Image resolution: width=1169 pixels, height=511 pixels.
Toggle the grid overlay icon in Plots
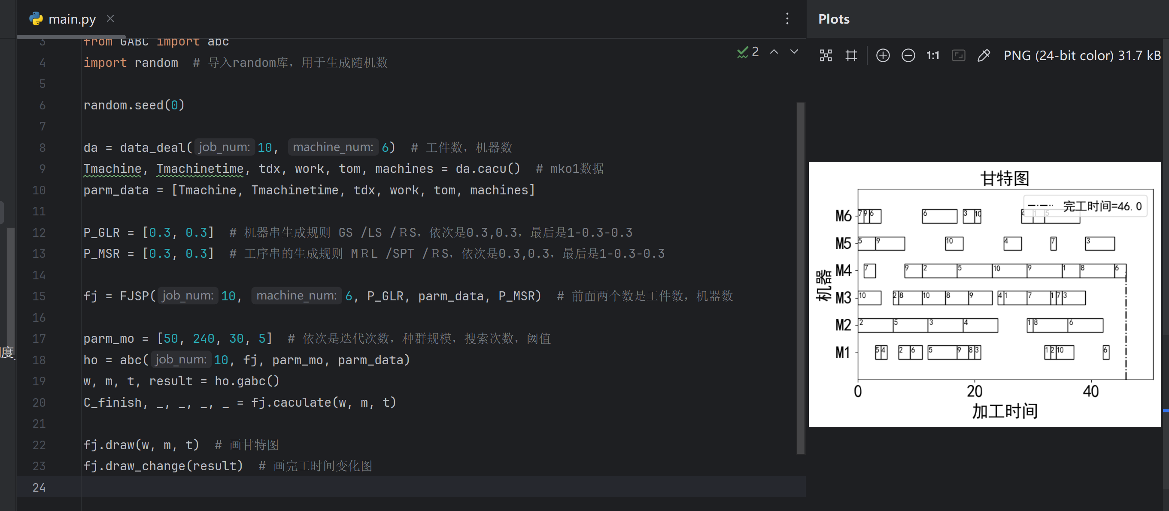[x=851, y=55]
